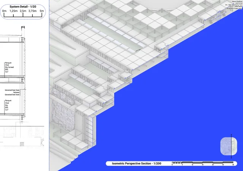243x171 pixels.
Task: Select the "Rockwool" material label
Action: tap(16, 92)
